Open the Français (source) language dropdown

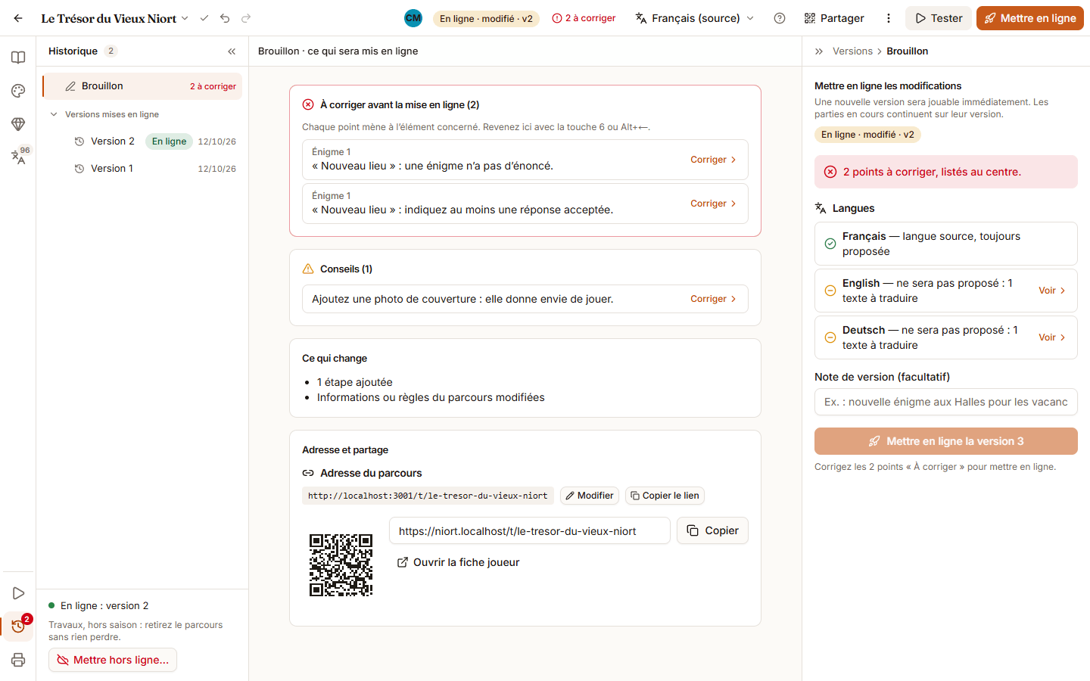point(695,18)
